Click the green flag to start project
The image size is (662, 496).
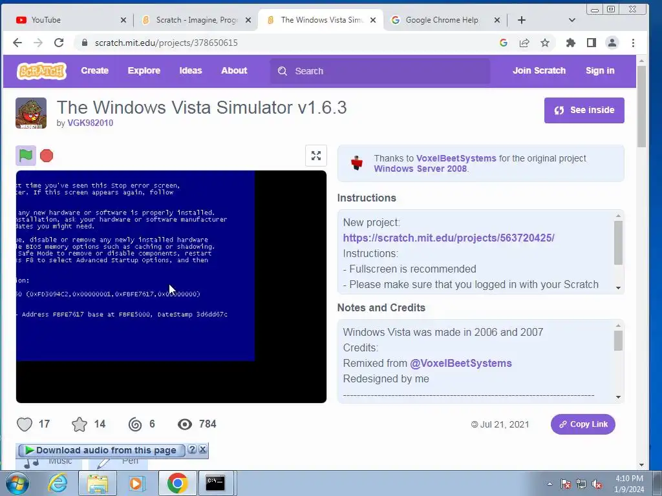(26, 156)
